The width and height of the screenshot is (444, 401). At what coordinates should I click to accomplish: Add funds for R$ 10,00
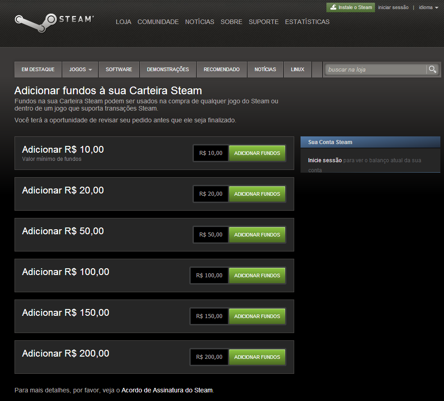[x=257, y=153]
